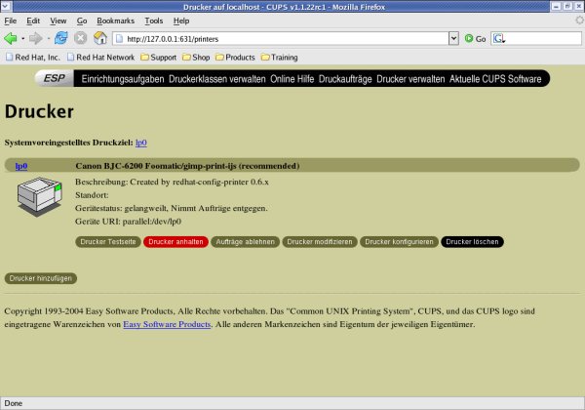The image size is (585, 410).
Task: Click the Drucker Testseite button
Action: pyautogui.click(x=107, y=241)
